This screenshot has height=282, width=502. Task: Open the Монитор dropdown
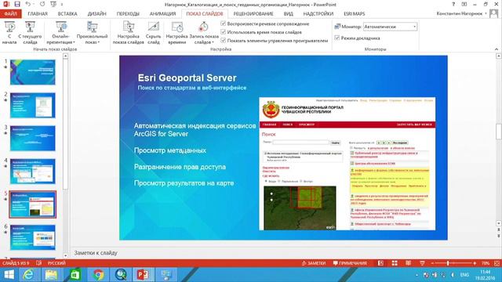coord(390,27)
